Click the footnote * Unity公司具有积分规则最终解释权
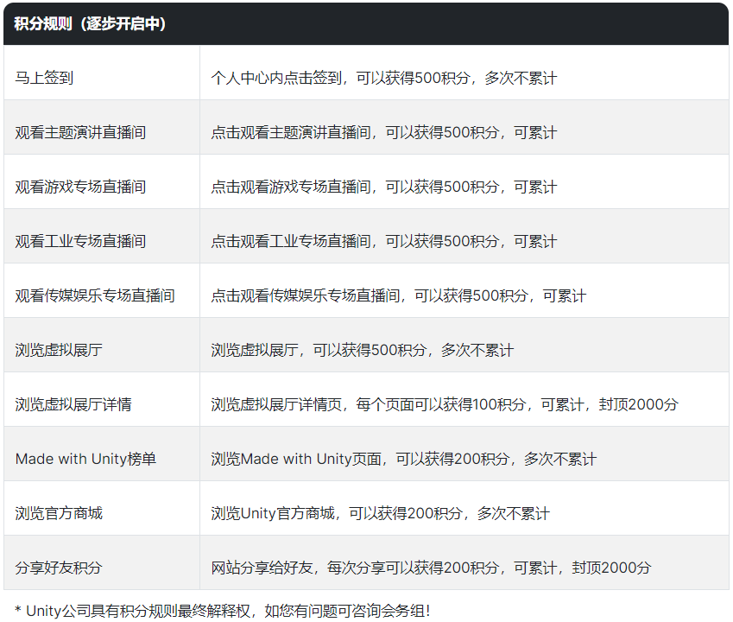The height and width of the screenshot is (622, 733). (133, 611)
